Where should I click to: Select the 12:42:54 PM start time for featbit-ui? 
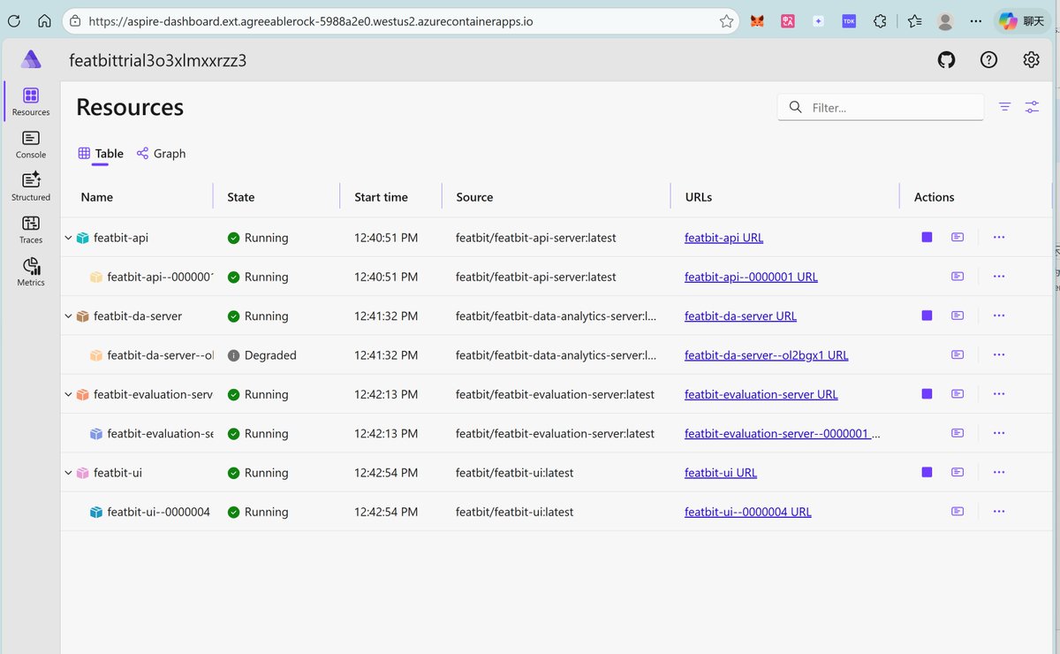click(386, 473)
